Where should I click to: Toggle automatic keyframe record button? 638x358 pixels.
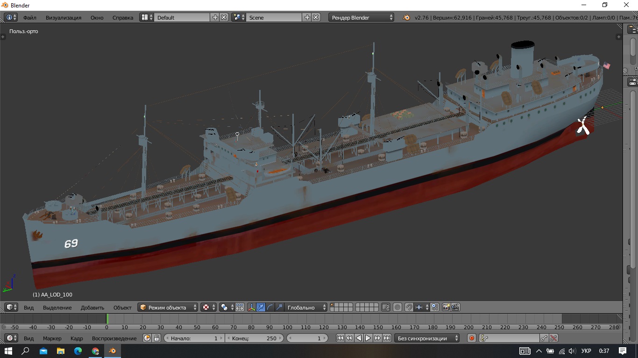472,338
